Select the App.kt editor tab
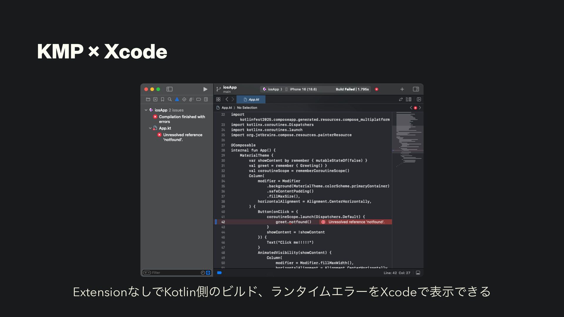This screenshot has width=564, height=317. [251, 100]
